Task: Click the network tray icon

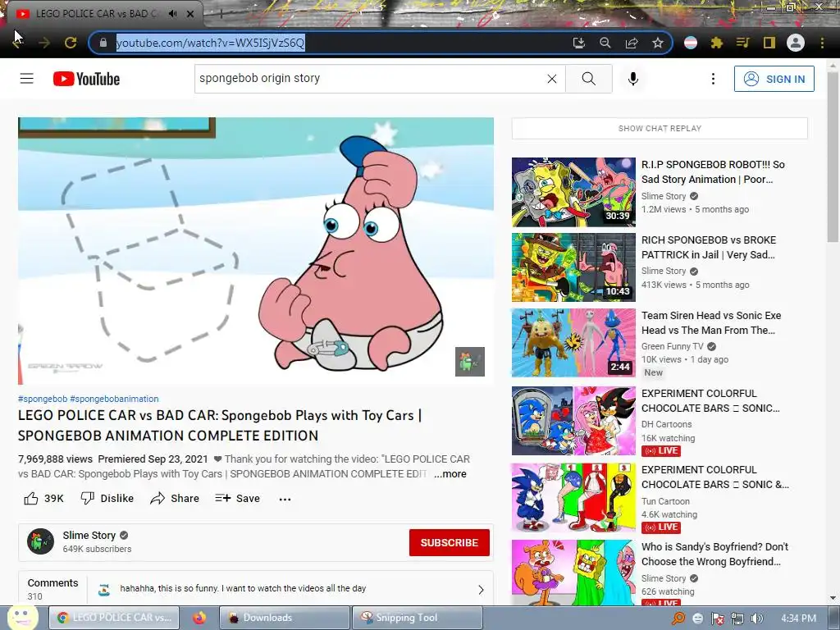Action: (x=737, y=619)
